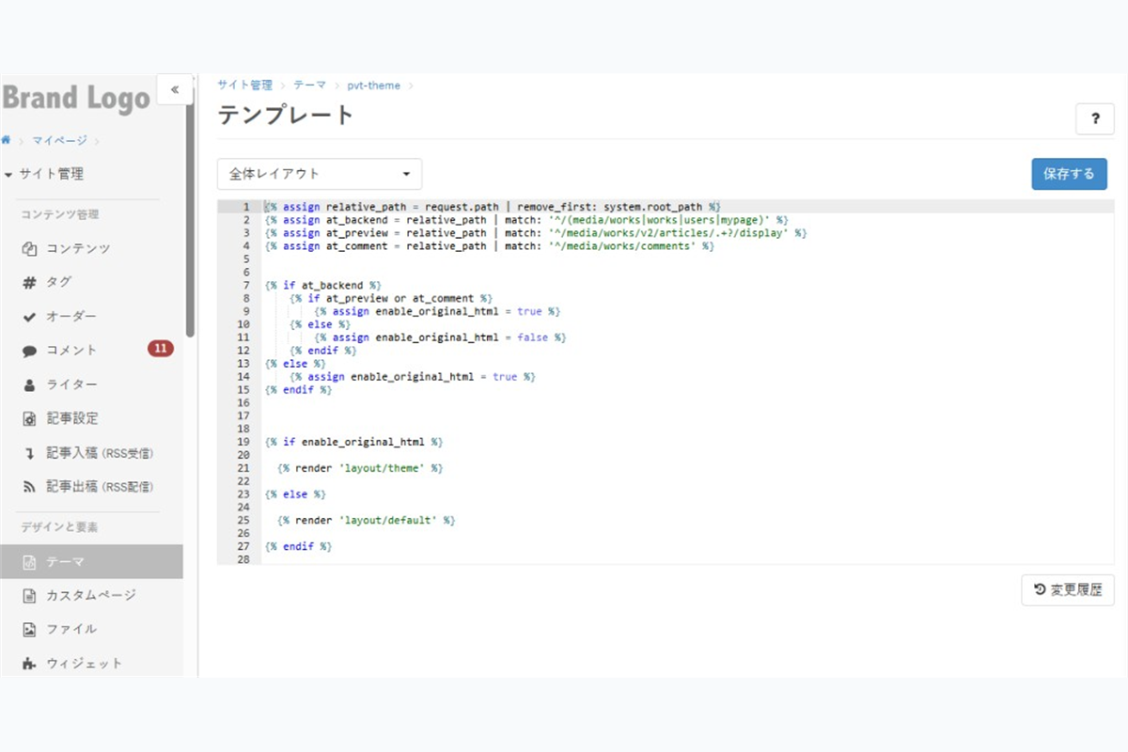
Task: Follow the サイト管理 breadcrumb link
Action: coord(244,85)
